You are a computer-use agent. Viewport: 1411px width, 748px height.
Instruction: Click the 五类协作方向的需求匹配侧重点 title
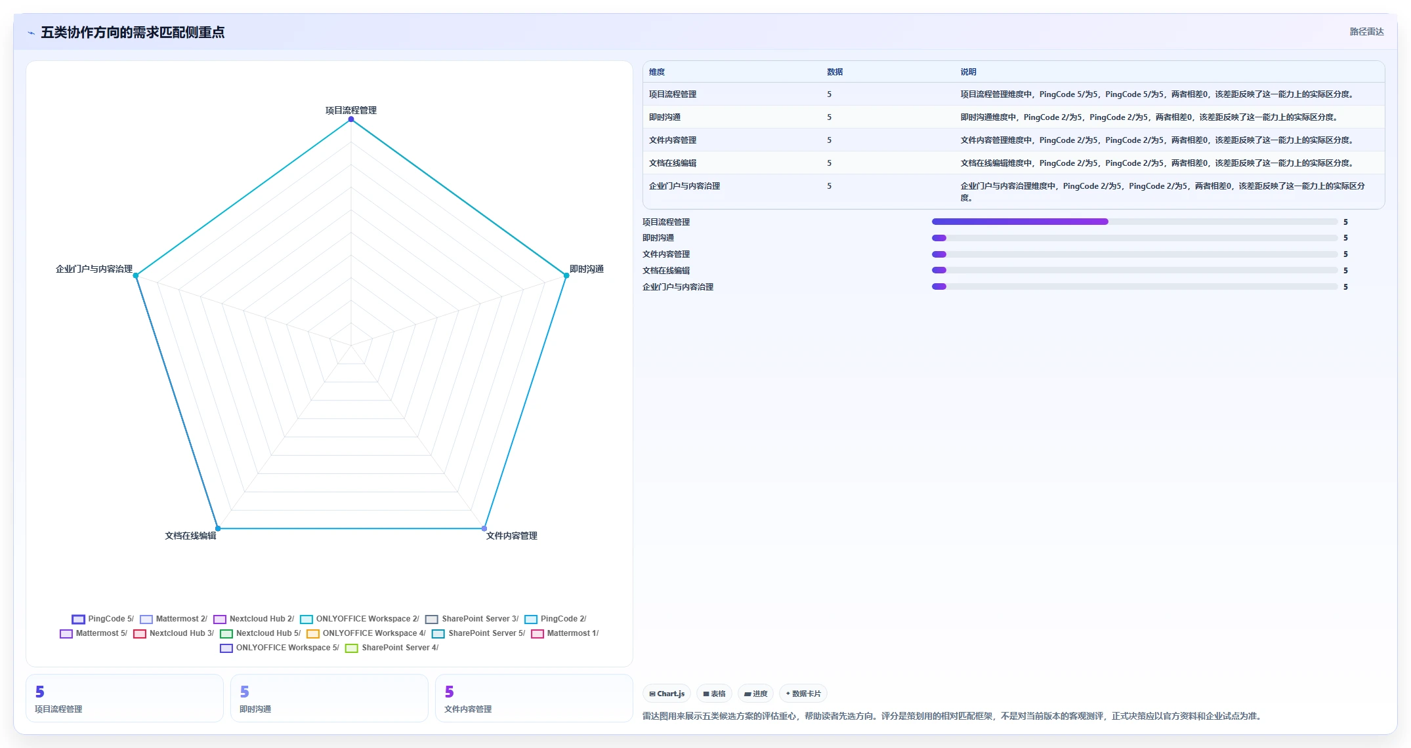133,32
